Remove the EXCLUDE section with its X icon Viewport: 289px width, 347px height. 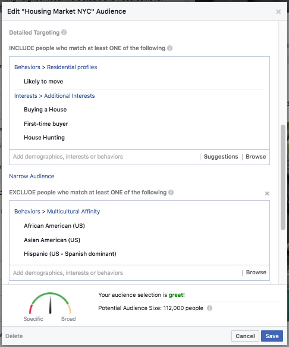[267, 193]
